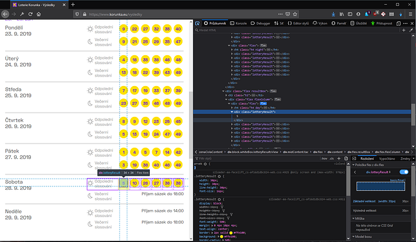The width and height of the screenshot is (416, 242).
Task: Add a new CSS rule with plus icon
Action: click(339, 159)
